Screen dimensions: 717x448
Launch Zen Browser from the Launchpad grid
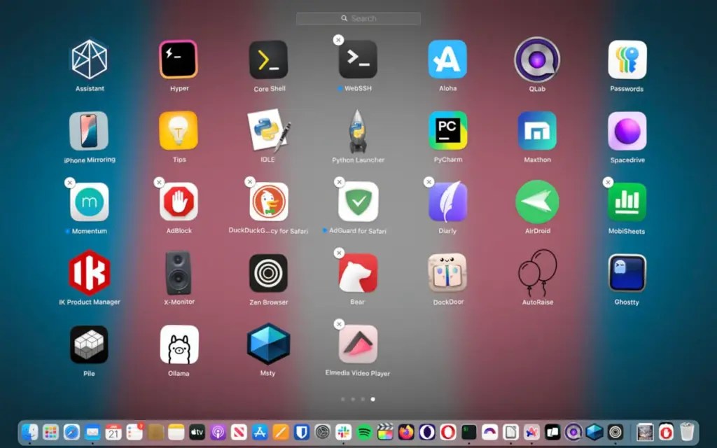click(x=268, y=273)
